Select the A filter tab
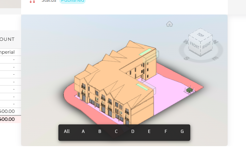 click(x=83, y=131)
